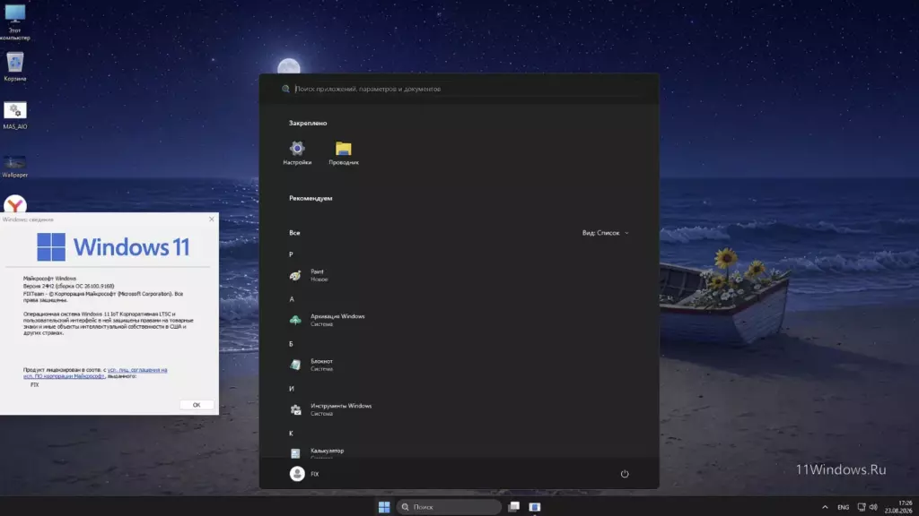Screen dimensions: 919x516
Task: Open the network tray icon
Action: tap(861, 507)
